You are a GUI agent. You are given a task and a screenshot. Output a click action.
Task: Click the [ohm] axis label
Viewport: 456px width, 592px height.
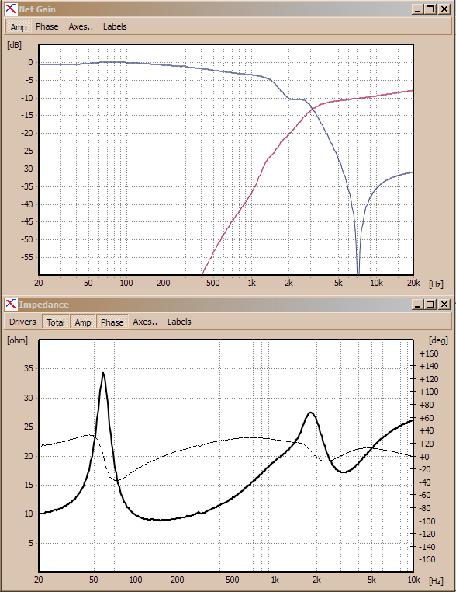pos(17,340)
